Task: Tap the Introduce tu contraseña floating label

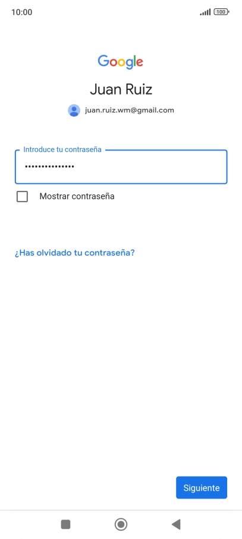Action: 62,149
